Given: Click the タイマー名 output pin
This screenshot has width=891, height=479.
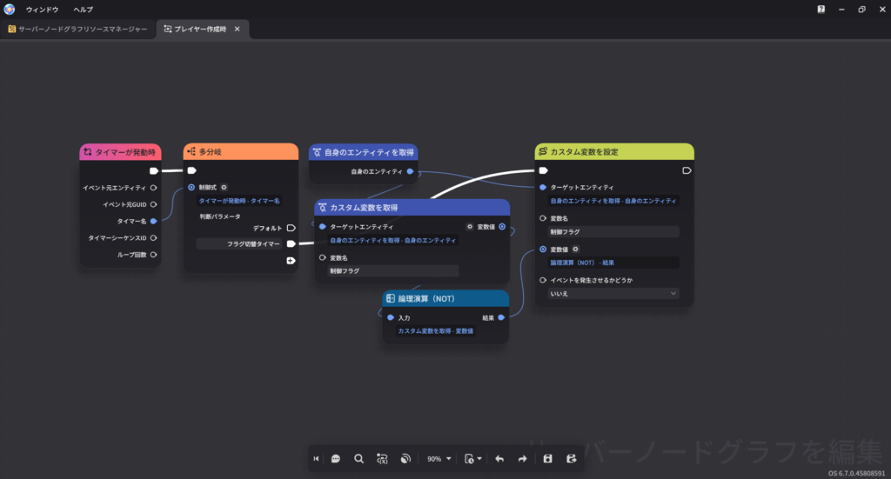Looking at the screenshot, I should (153, 222).
